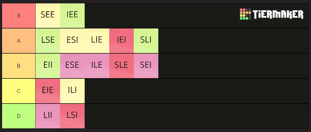Select the EIE tile in C tier
The width and height of the screenshot is (311, 132).
48,91
